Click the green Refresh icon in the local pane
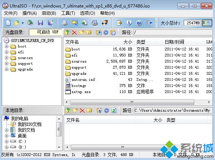Viewport: 215px width, 160px height. [114, 111]
